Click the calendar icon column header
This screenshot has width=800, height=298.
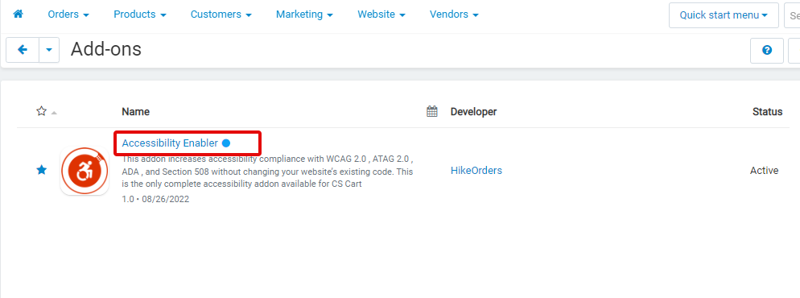(x=432, y=111)
